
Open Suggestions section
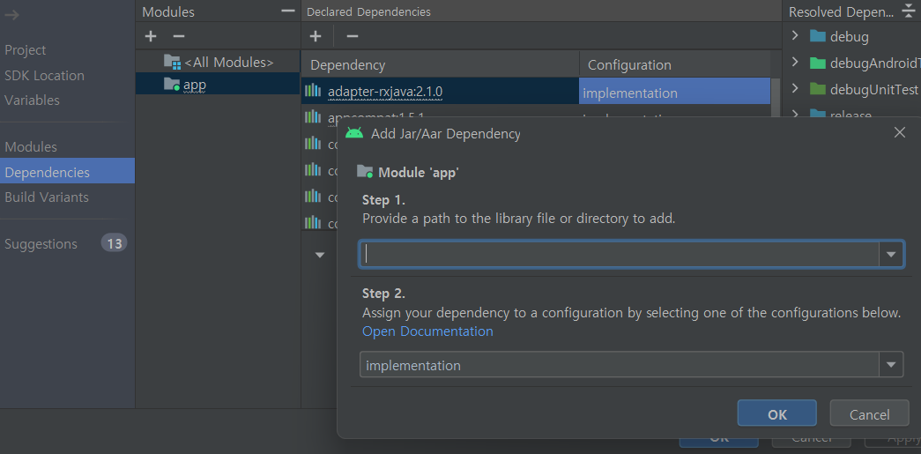41,243
